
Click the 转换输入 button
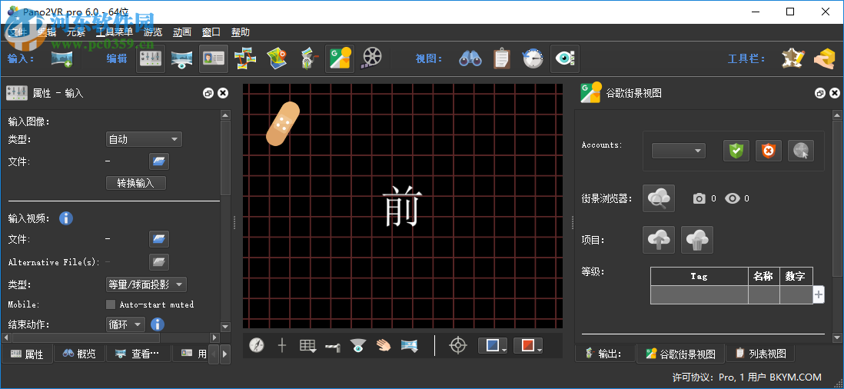tap(135, 183)
